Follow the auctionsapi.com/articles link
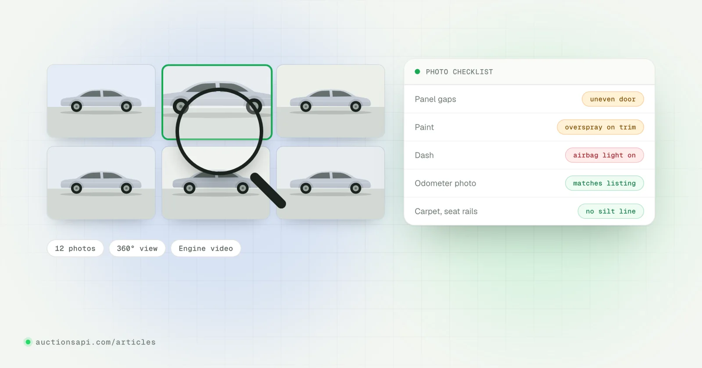The height and width of the screenshot is (368, 702). [x=96, y=342]
